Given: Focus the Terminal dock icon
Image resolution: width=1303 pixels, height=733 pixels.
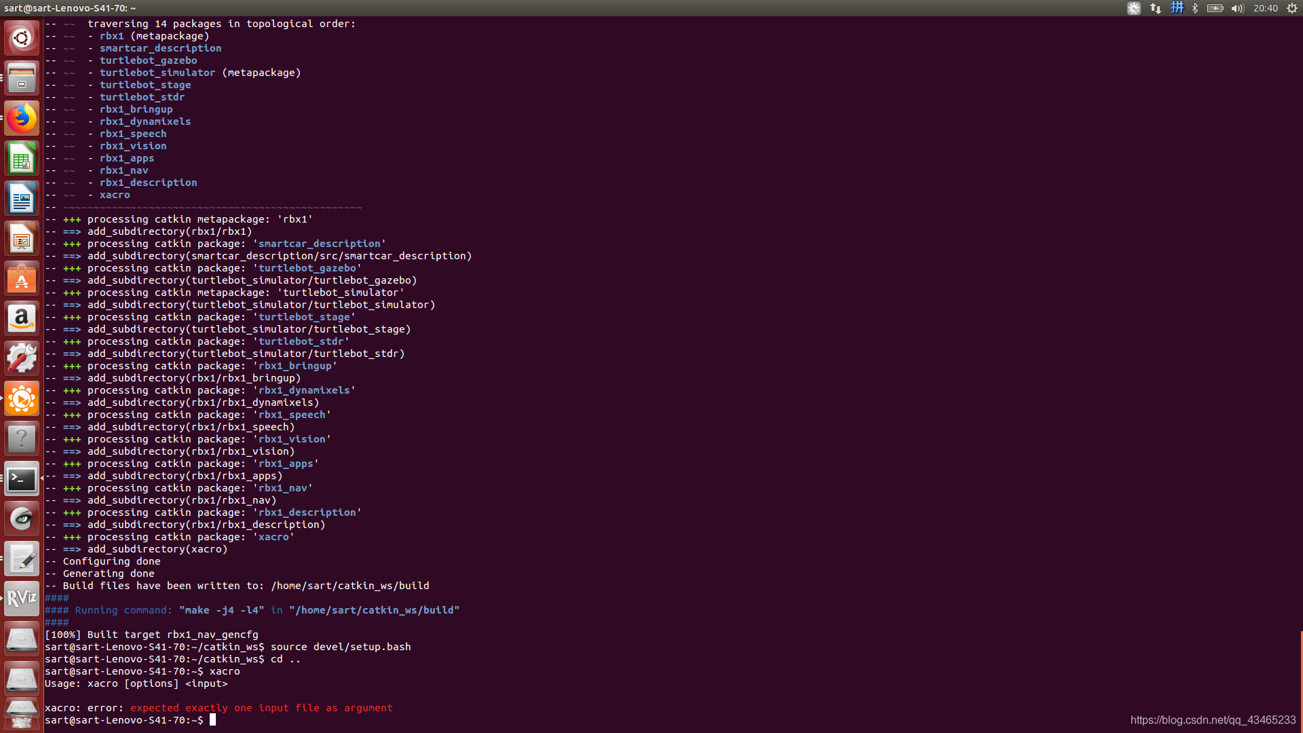Looking at the screenshot, I should pos(22,479).
